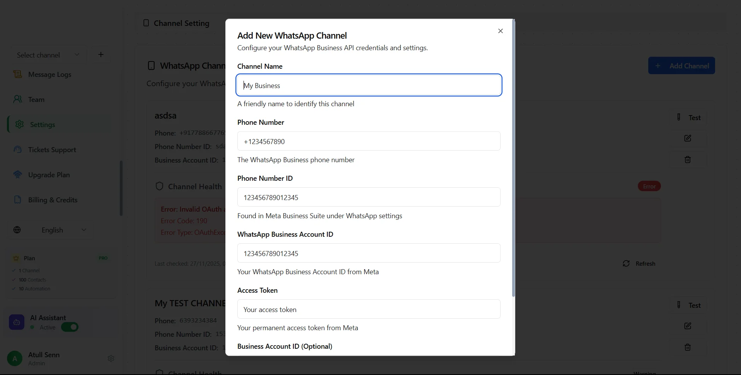
Task: Click the modal dialog scrollbar
Action: [513, 158]
